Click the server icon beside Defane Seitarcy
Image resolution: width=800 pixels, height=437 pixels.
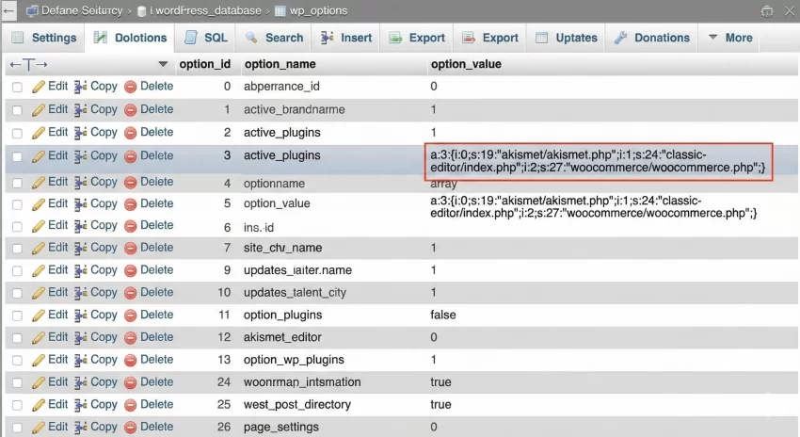click(32, 10)
